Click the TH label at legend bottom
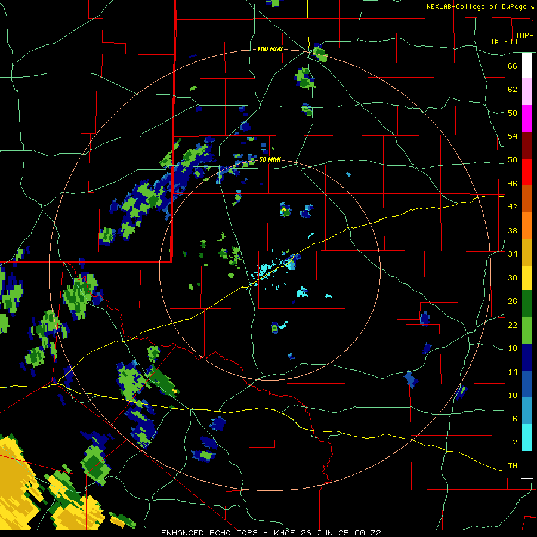Viewport: 537px width, 537px height. (x=513, y=466)
